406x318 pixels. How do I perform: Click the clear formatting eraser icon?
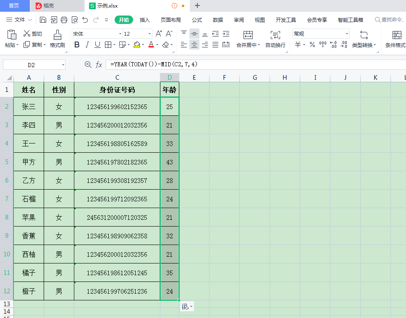click(x=165, y=45)
